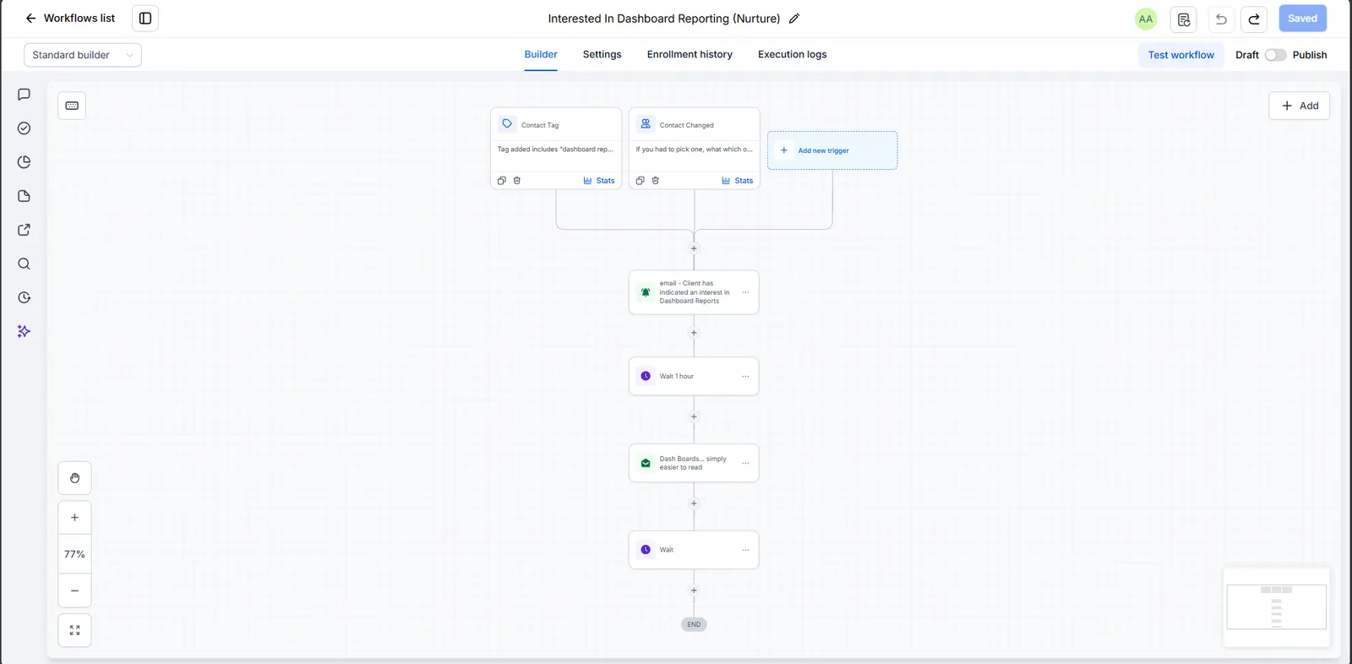Image resolution: width=1352 pixels, height=664 pixels.
Task: Go back to Workflows list
Action: point(70,19)
